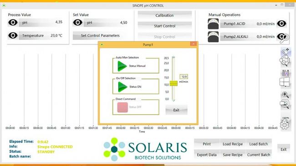This screenshot has width=296, height=166.
Task: Open the chart settings gear icon
Action: [285, 124]
